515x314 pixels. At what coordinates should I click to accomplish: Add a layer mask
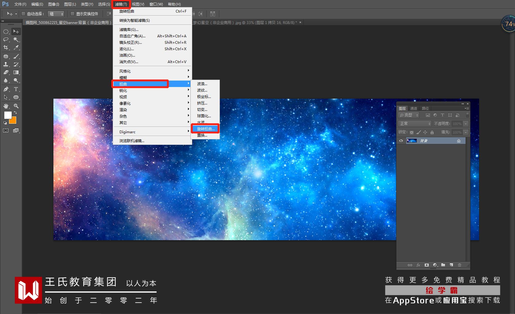point(427,265)
